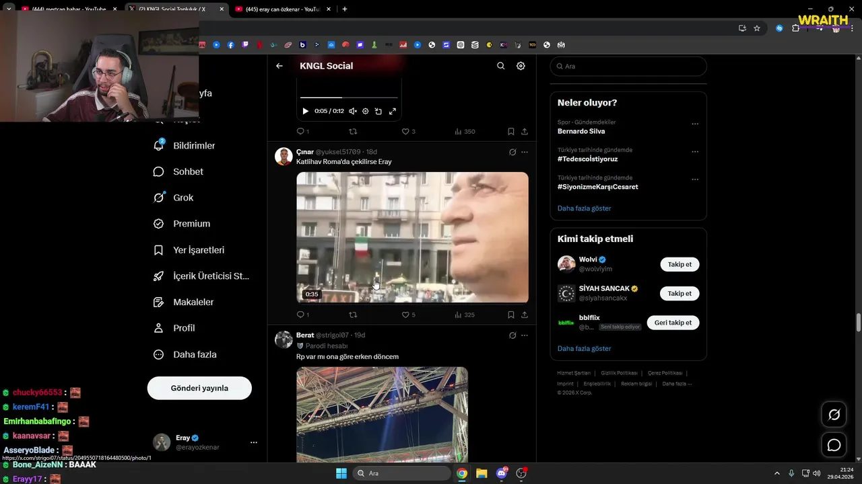Focus the Ara search field on X

628,67
